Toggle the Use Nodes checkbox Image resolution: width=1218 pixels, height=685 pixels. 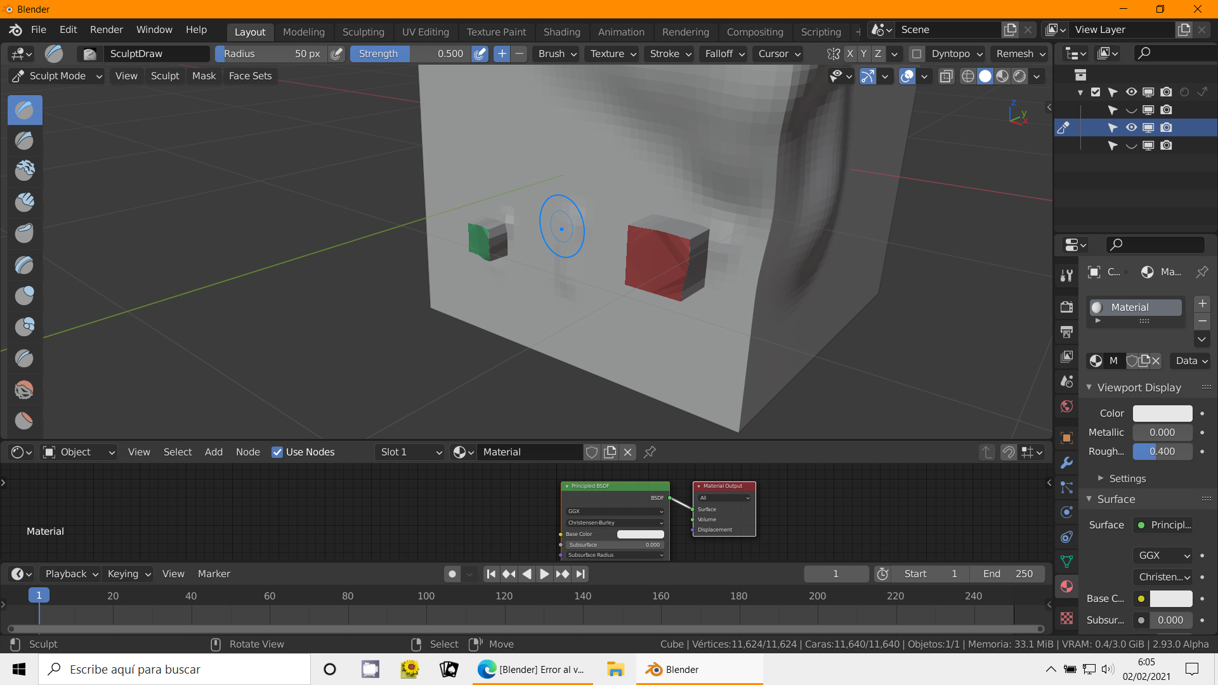click(x=277, y=452)
